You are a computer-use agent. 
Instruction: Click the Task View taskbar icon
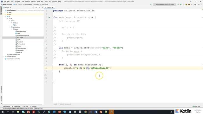[13, 112]
